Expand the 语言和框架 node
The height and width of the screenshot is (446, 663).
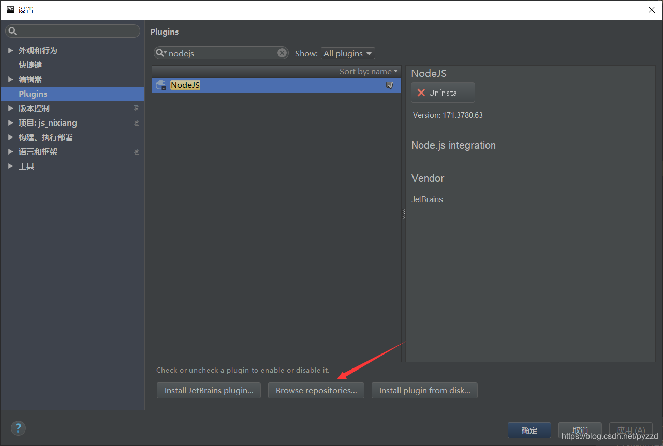pos(11,152)
